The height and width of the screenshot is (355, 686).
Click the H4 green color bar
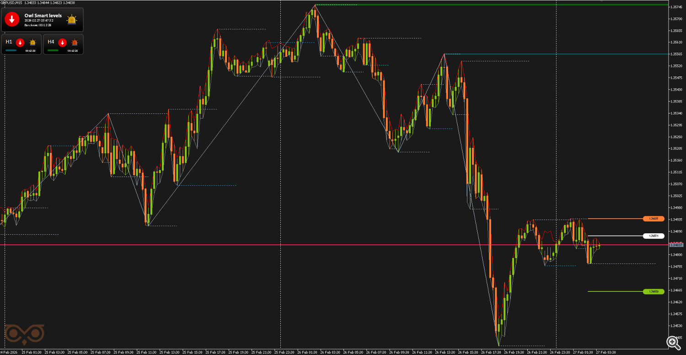click(x=53, y=50)
